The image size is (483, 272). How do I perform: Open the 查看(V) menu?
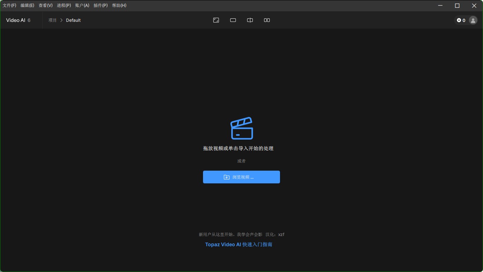[46, 6]
